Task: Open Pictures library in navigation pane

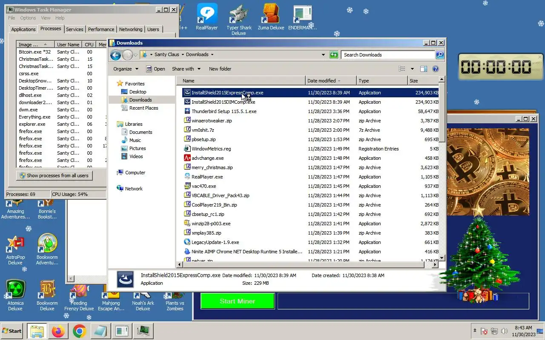Action: [x=138, y=148]
